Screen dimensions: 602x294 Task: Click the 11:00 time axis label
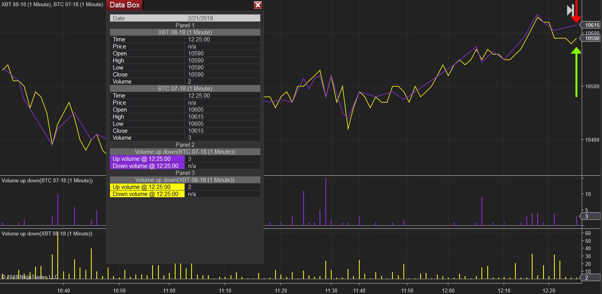coord(169,290)
